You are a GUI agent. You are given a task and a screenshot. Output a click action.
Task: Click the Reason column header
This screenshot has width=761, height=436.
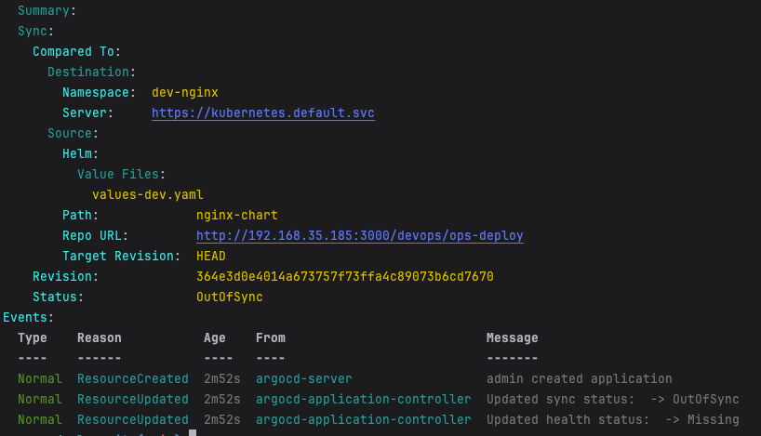pyautogui.click(x=99, y=338)
